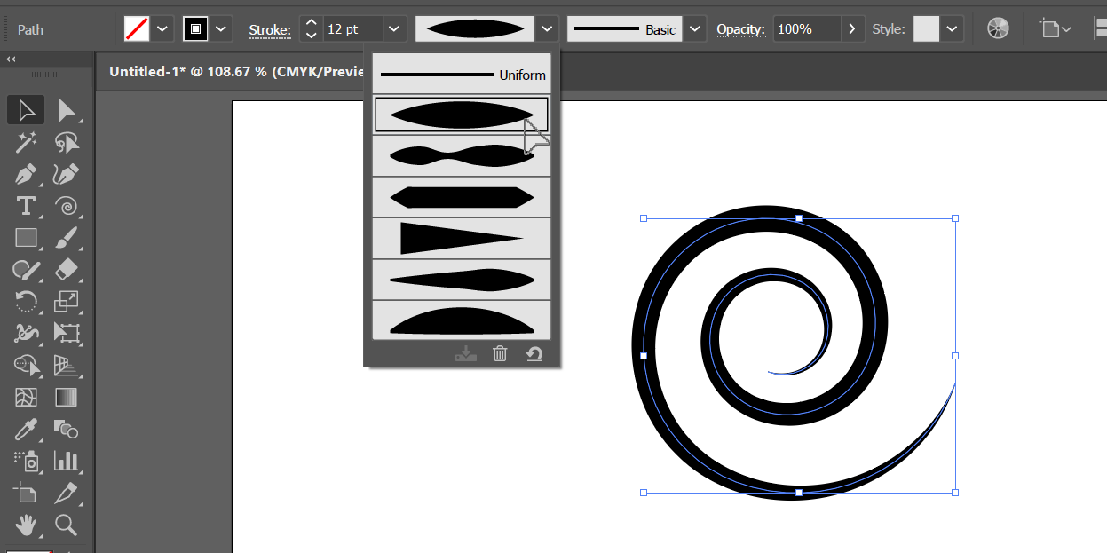
Task: Click the stroke weight up/down stepper
Action: point(311,29)
